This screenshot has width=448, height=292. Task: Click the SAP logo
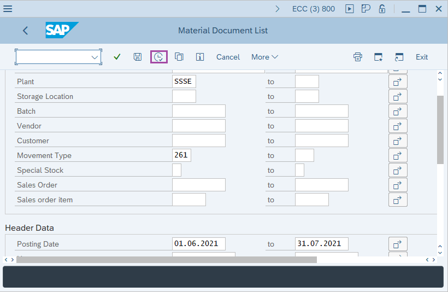click(x=62, y=30)
